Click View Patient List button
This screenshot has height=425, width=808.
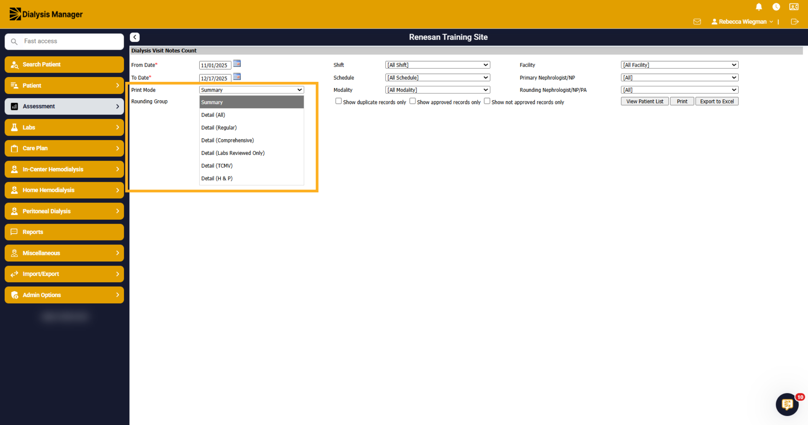point(645,101)
